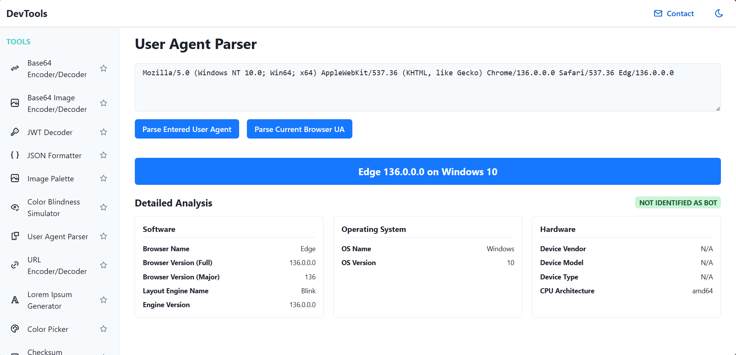Click the CPU Architecture value amd64
Screen dimensions: 736x355
pos(702,291)
